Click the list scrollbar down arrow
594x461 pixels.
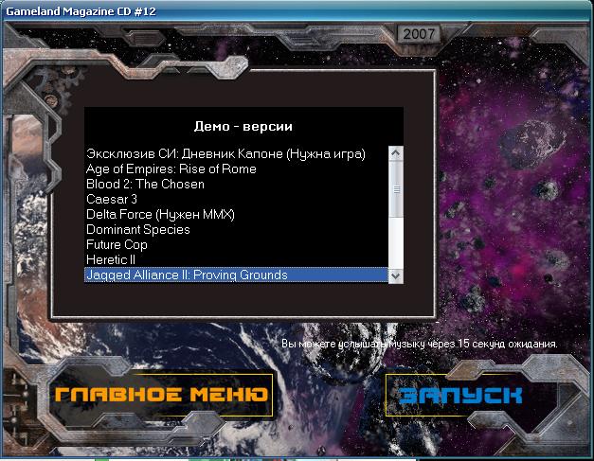[x=396, y=275]
